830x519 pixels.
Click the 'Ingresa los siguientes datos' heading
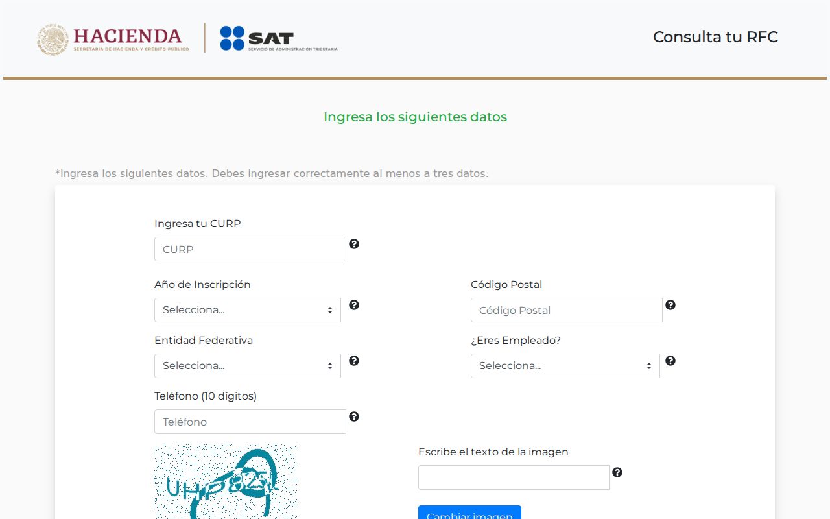415,117
